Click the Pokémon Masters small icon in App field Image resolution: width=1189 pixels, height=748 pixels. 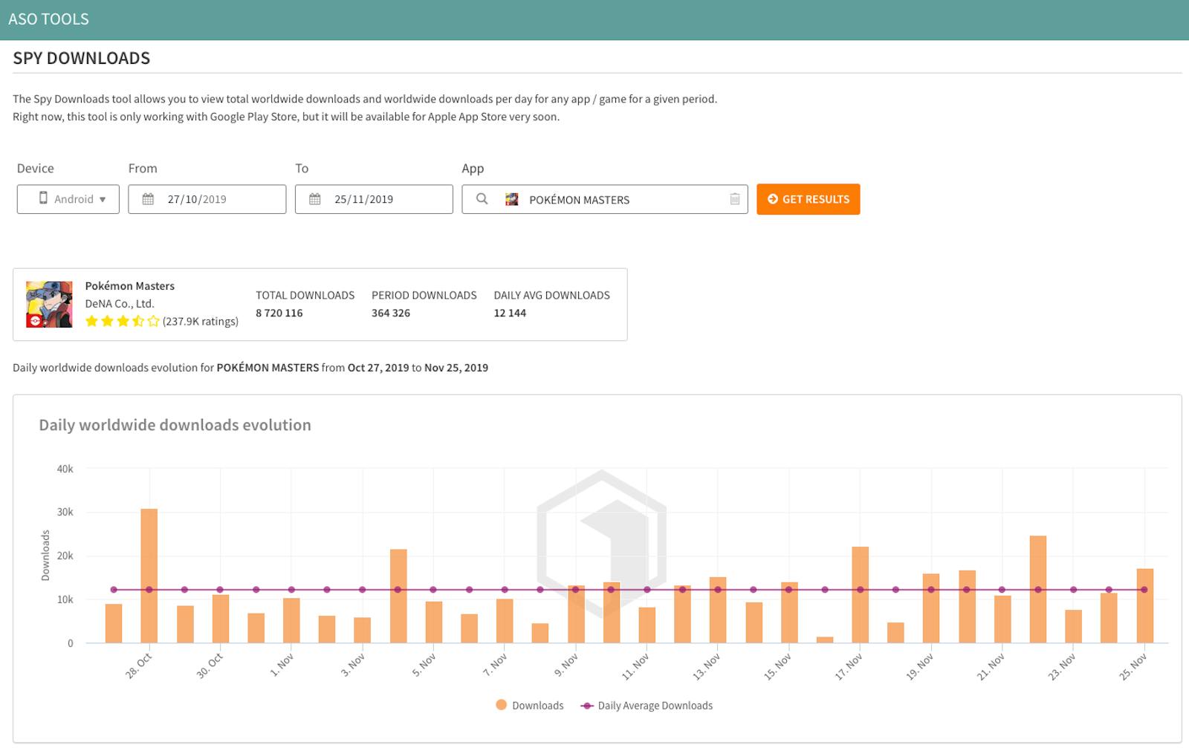[511, 199]
